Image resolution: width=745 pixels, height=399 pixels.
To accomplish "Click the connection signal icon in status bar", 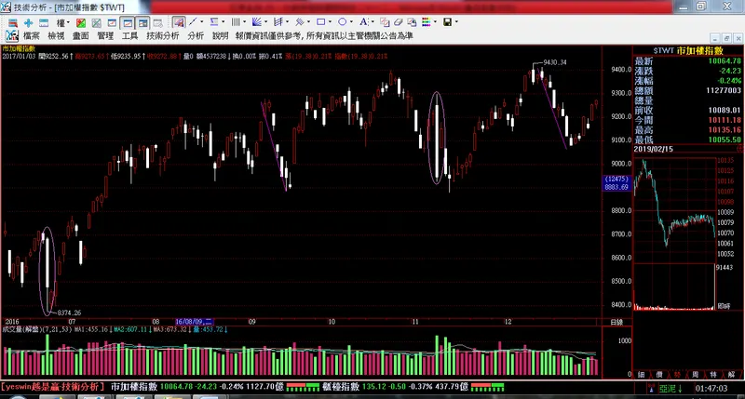I will pyautogui.click(x=651, y=389).
